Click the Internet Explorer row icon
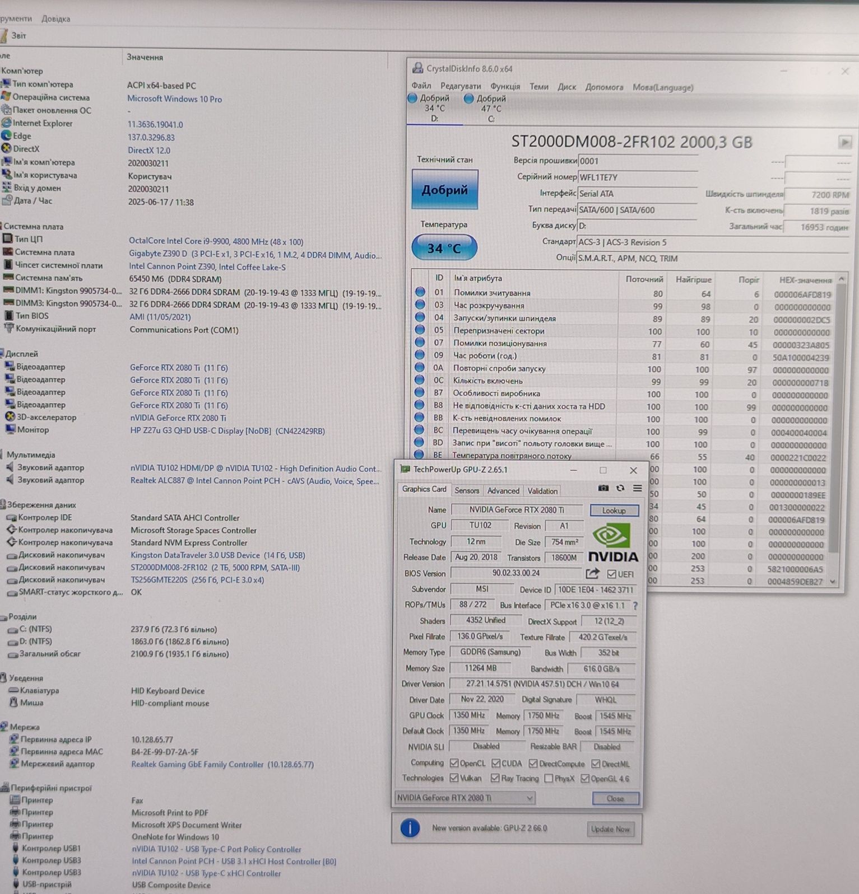Image resolution: width=859 pixels, height=894 pixels. 6,123
